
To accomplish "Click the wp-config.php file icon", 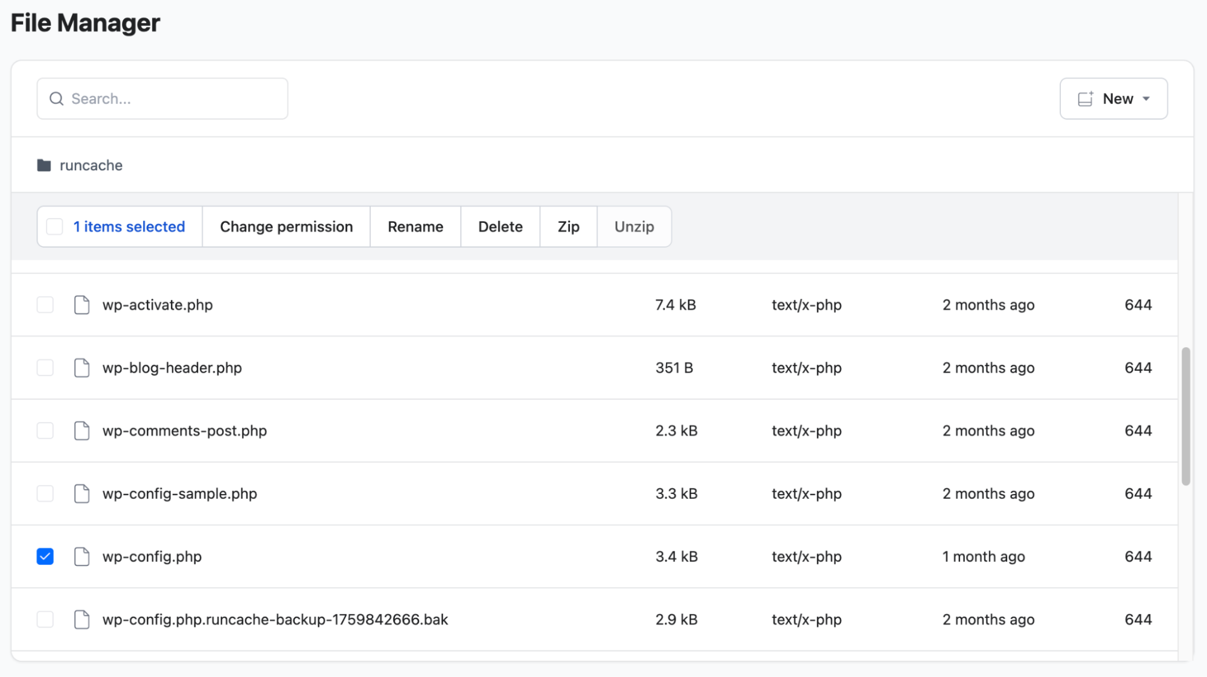I will (x=82, y=556).
